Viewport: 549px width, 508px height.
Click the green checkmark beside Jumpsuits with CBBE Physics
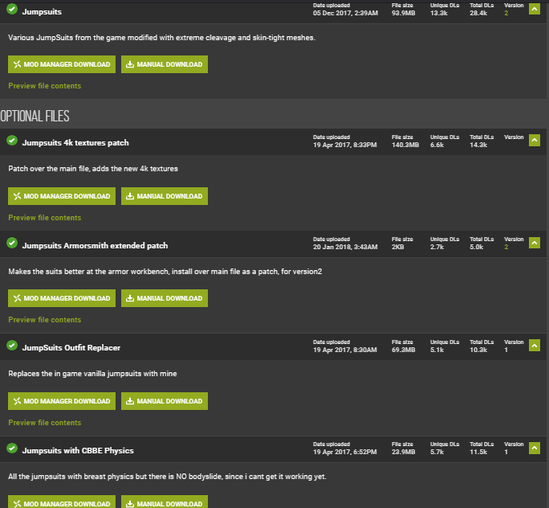pos(12,448)
